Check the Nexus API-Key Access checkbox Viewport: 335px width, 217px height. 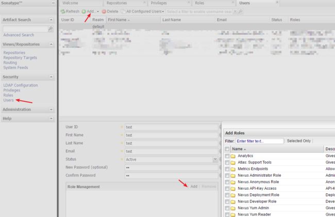pos(227,189)
